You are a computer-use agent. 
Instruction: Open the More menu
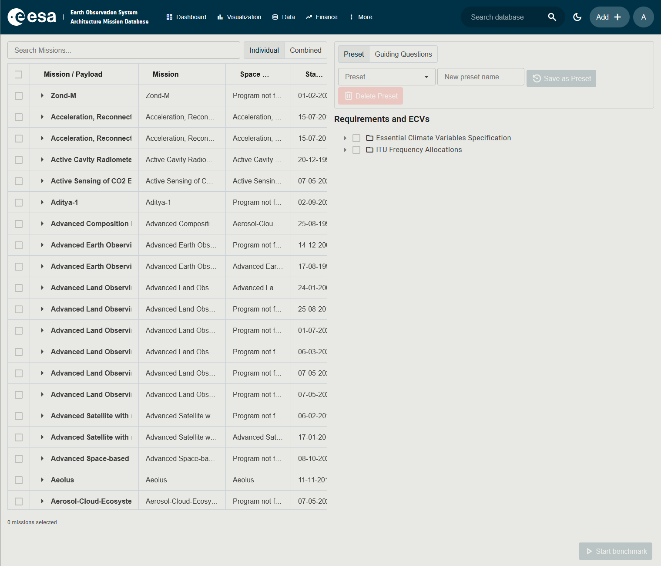(x=361, y=17)
